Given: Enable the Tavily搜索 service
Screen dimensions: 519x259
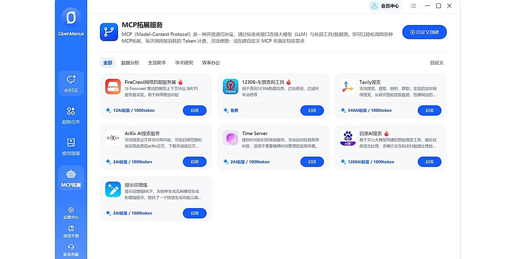Looking at the screenshot, I should click(x=429, y=111).
